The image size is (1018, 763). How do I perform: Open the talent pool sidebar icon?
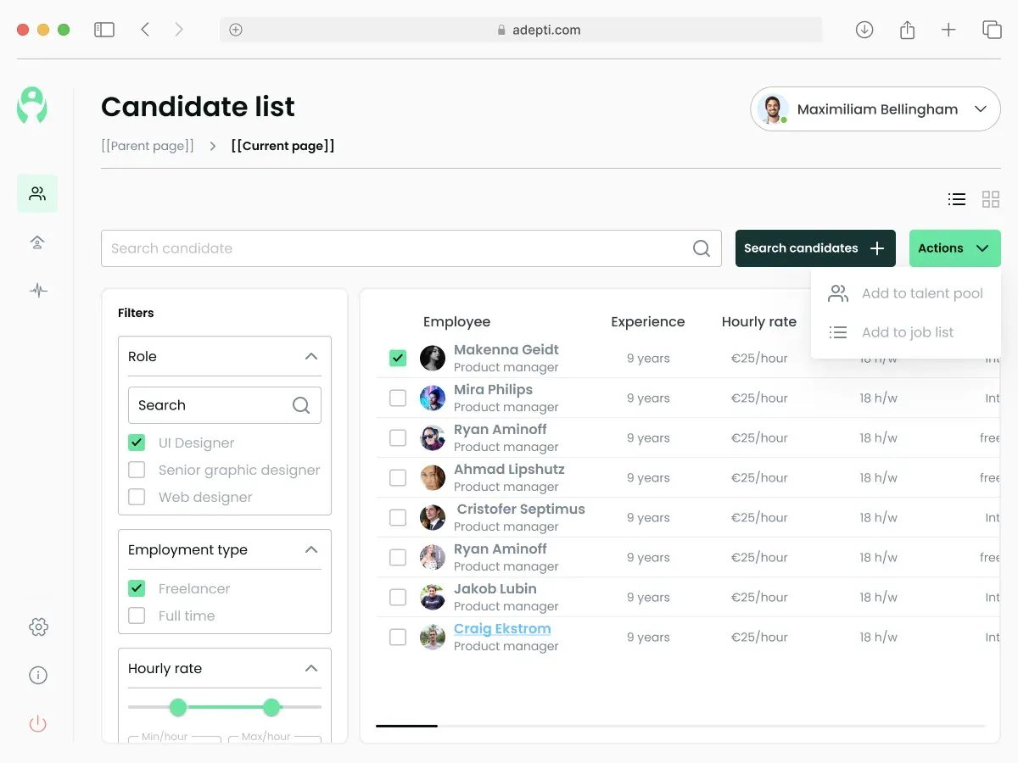pos(37,242)
